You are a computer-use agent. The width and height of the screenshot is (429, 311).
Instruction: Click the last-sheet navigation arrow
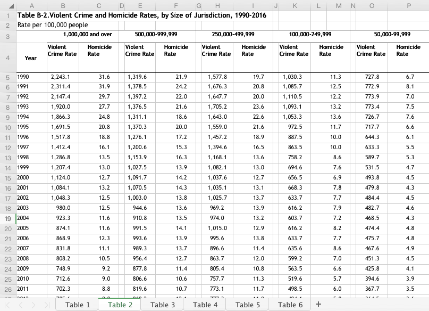pos(47,305)
